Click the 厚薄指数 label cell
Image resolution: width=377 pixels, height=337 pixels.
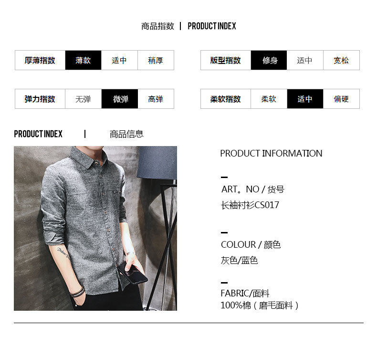40,60
